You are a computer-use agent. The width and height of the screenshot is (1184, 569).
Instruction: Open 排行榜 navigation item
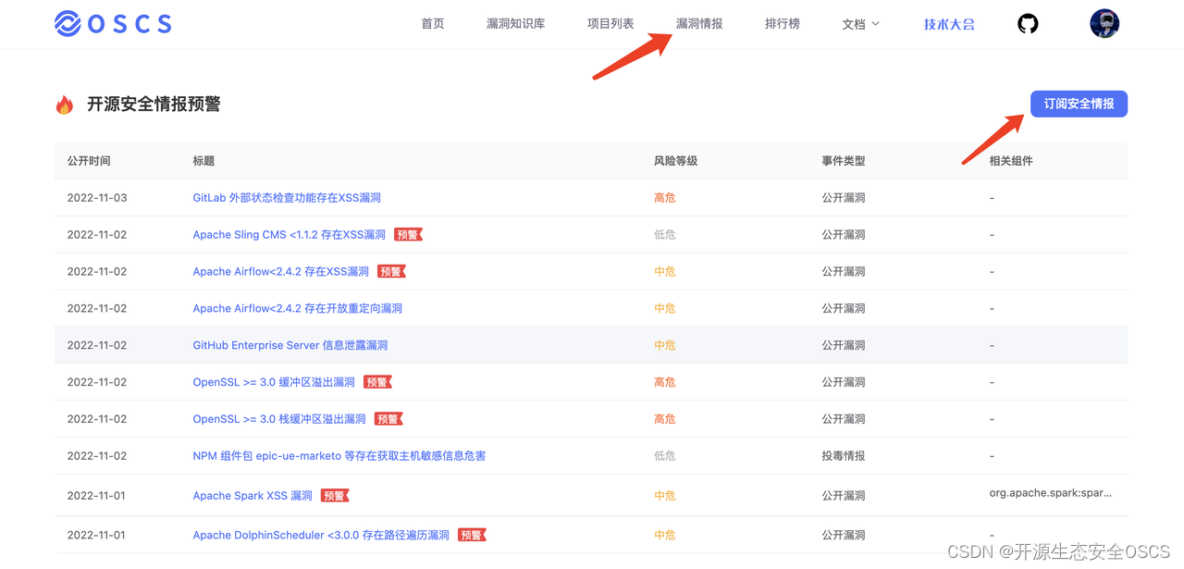783,24
